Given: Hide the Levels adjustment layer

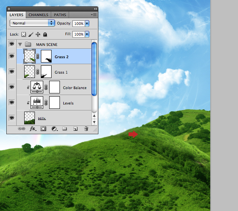Looking at the screenshot, I should (x=12, y=103).
